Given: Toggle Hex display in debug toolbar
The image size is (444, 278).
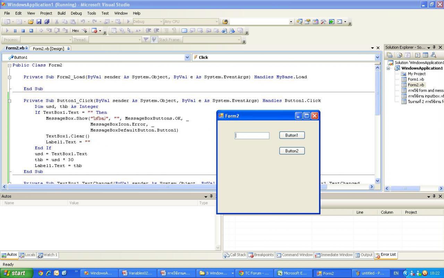Looking at the screenshot, I should click(x=75, y=31).
